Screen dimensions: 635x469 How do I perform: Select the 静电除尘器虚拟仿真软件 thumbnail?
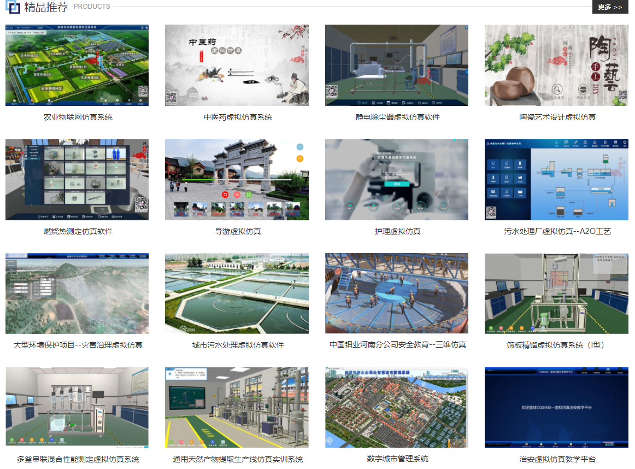click(396, 65)
